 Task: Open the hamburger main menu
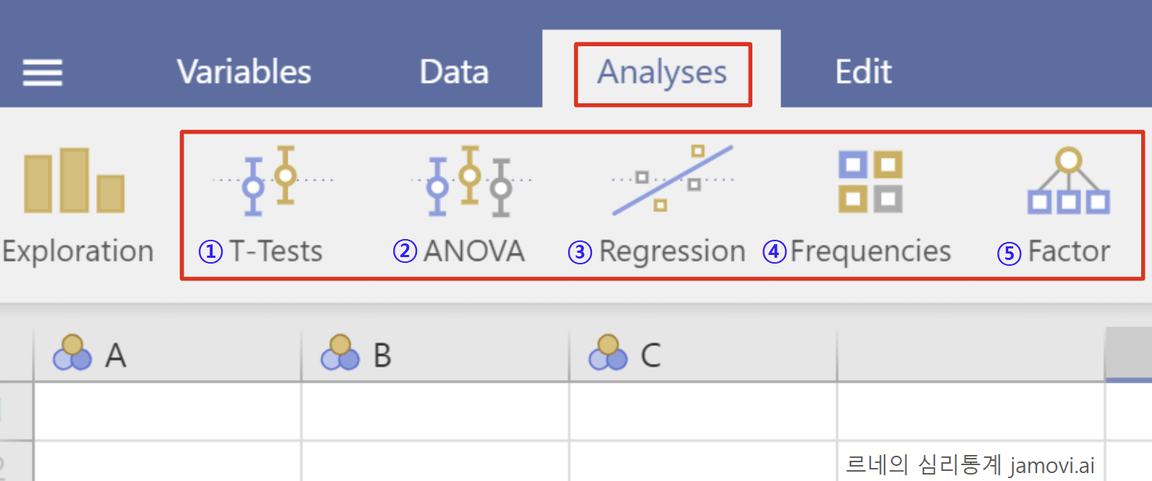point(43,72)
